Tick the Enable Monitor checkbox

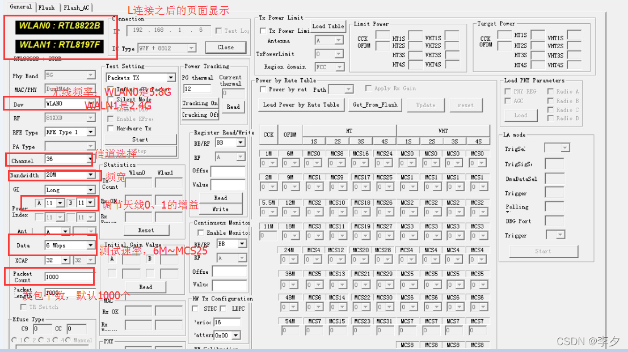click(x=201, y=232)
